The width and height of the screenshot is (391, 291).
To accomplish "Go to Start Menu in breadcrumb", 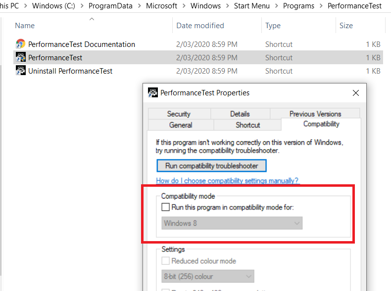I will pos(252,6).
